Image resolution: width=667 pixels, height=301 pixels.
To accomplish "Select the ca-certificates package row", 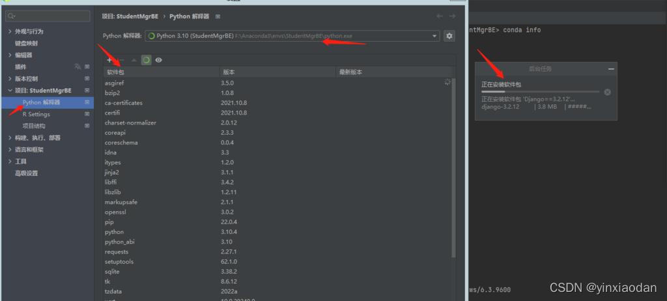I will (x=277, y=102).
